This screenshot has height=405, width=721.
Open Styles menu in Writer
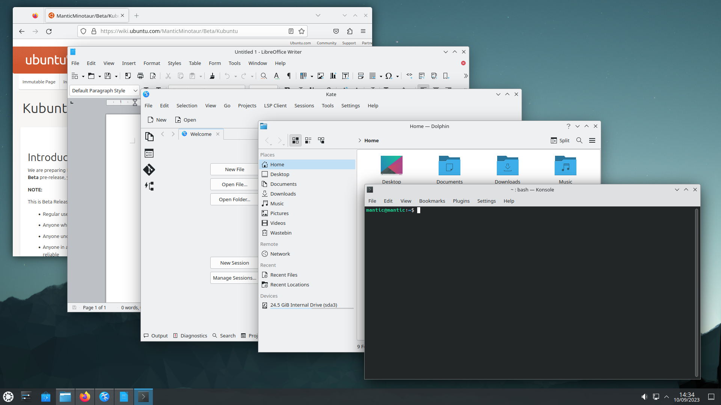(174, 63)
